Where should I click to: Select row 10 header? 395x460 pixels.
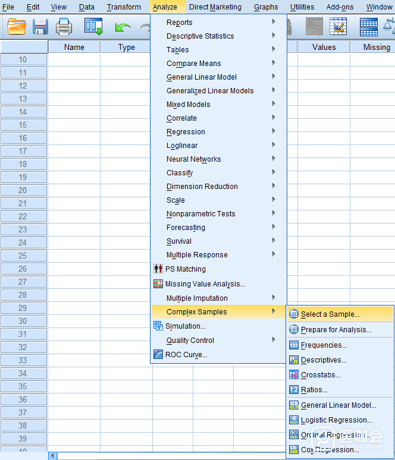click(23, 59)
